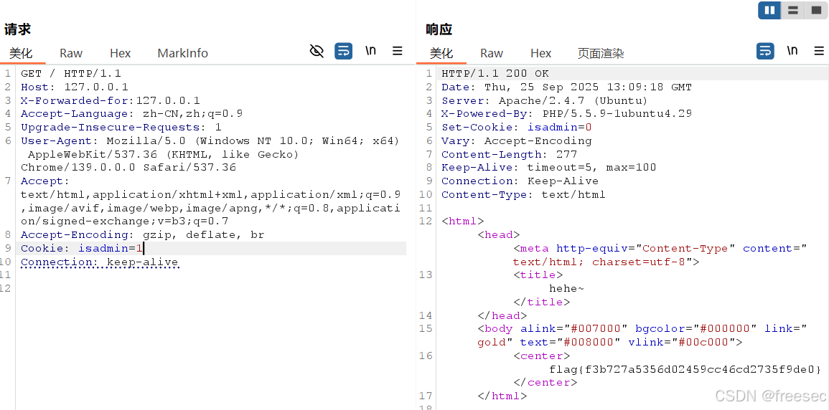Click the flag{f3b727a...} text in response
This screenshot has width=829, height=410.
click(685, 369)
